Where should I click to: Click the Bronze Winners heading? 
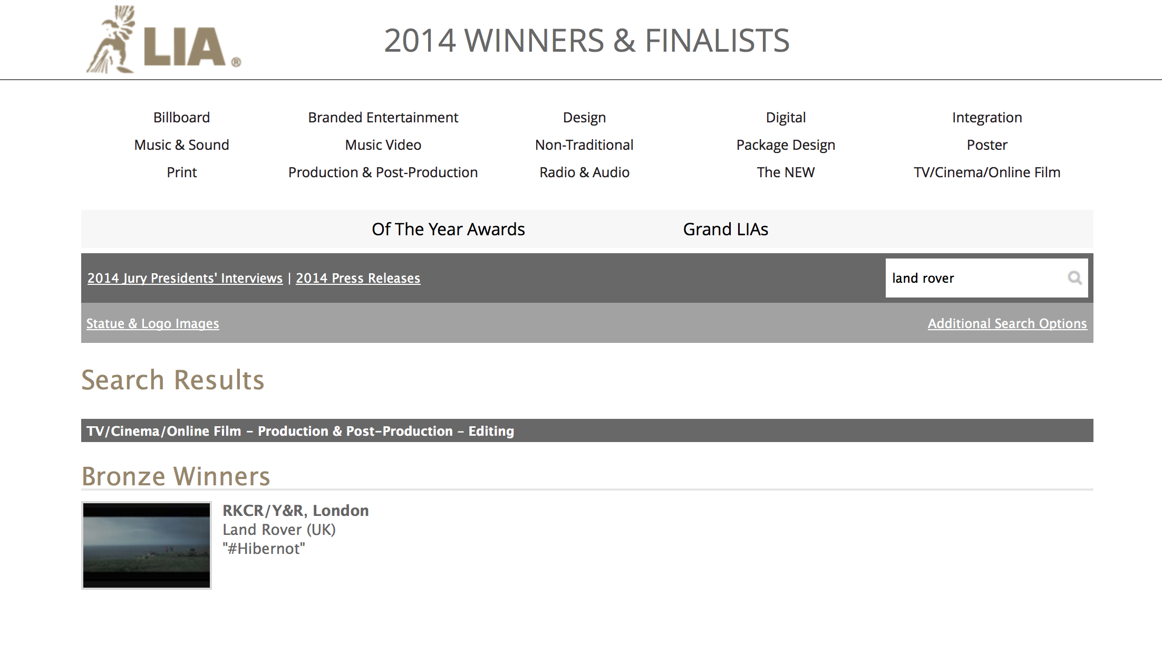click(176, 476)
